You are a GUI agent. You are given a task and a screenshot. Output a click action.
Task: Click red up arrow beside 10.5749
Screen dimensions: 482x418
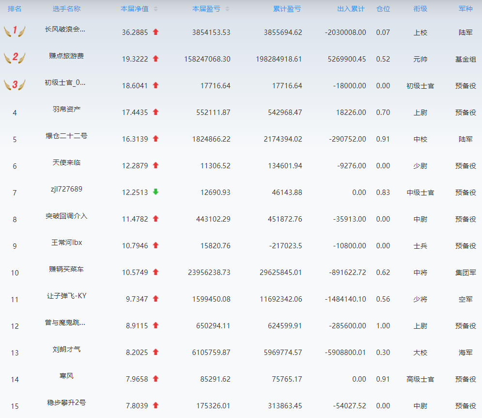[155, 272]
